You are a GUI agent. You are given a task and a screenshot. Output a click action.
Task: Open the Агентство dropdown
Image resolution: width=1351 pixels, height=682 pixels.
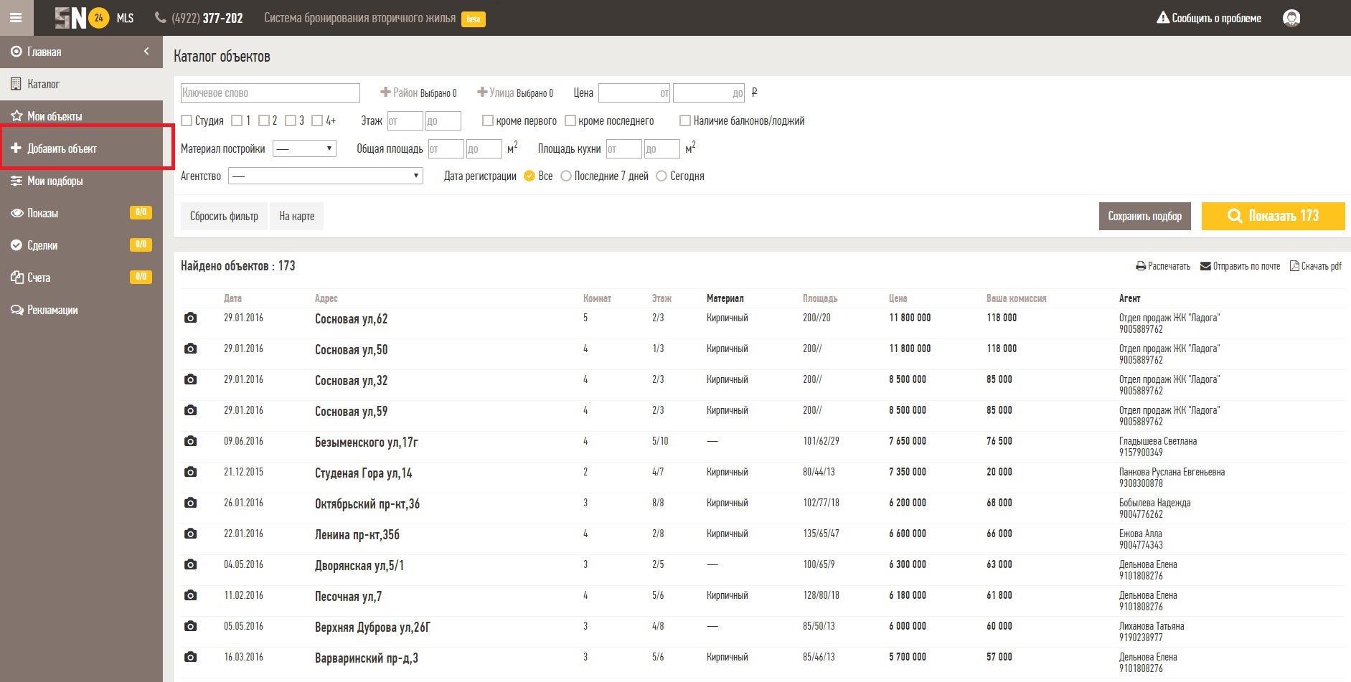pos(326,176)
